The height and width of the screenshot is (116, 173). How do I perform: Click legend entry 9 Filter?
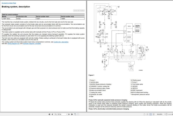pos(91,96)
